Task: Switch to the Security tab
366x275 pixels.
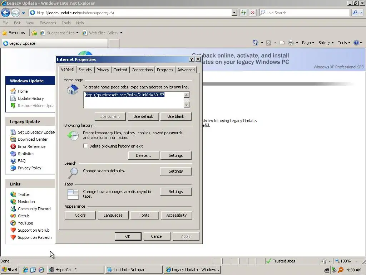Action: click(x=85, y=70)
